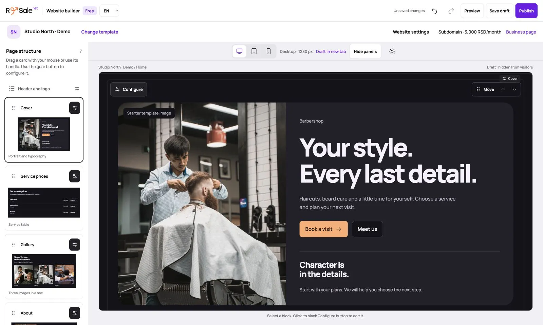The image size is (543, 325).
Task: Click Change template link
Action: tap(100, 32)
